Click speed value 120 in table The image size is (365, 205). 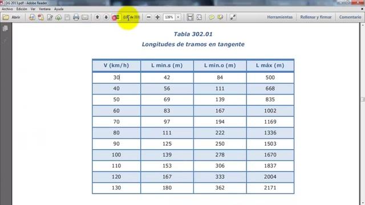pos(116,177)
